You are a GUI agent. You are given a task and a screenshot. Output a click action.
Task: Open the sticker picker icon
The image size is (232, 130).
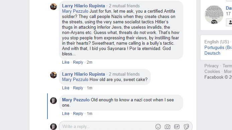[x=186, y=127]
